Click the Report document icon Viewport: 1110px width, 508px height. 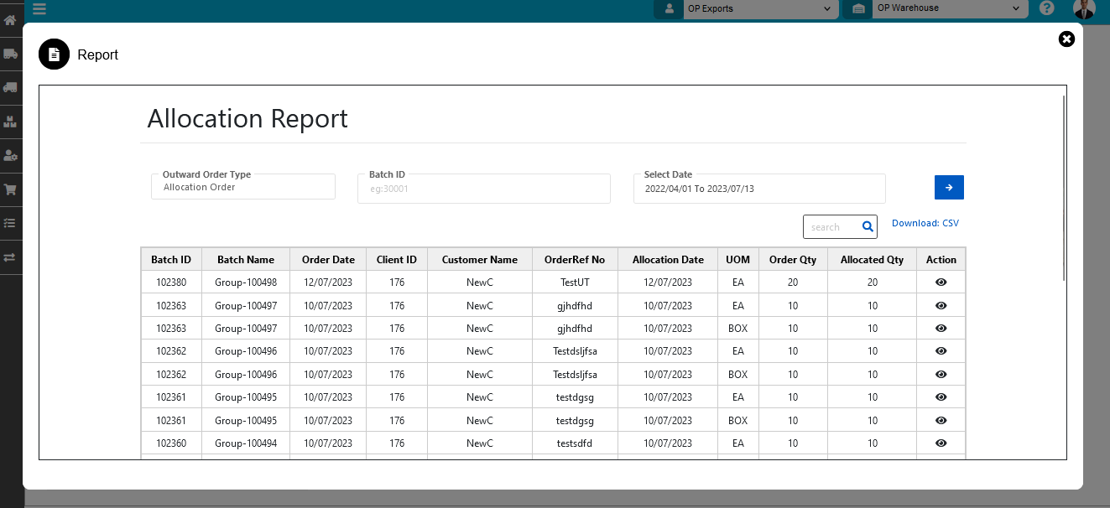[55, 54]
